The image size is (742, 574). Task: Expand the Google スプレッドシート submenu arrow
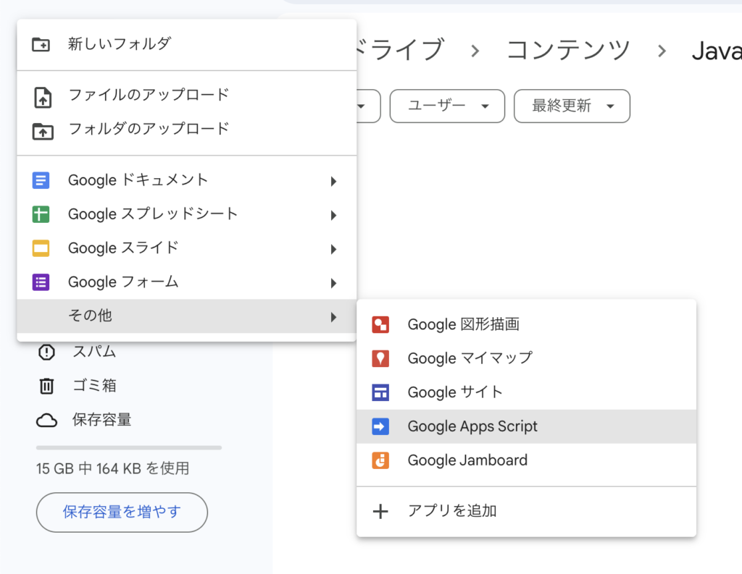[333, 215]
